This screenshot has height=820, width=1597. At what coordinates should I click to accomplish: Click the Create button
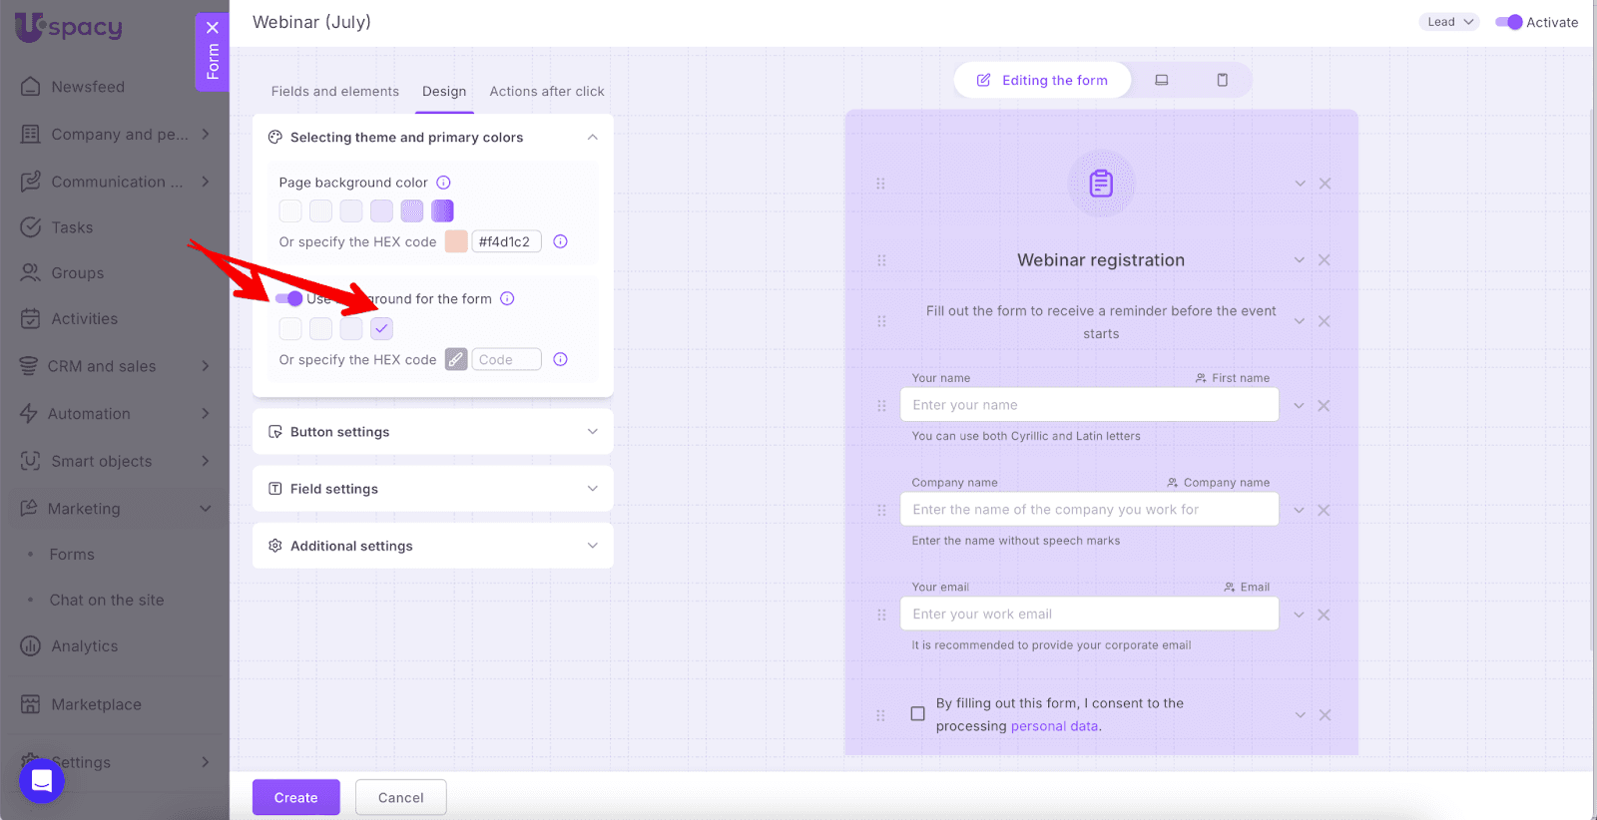[x=295, y=797]
